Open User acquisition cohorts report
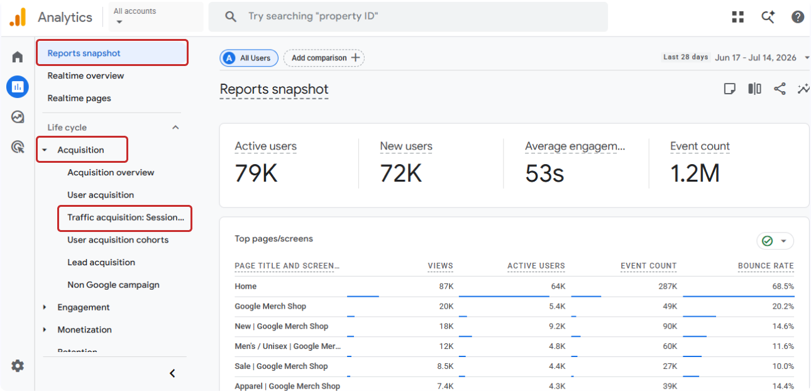The image size is (811, 391). 118,240
